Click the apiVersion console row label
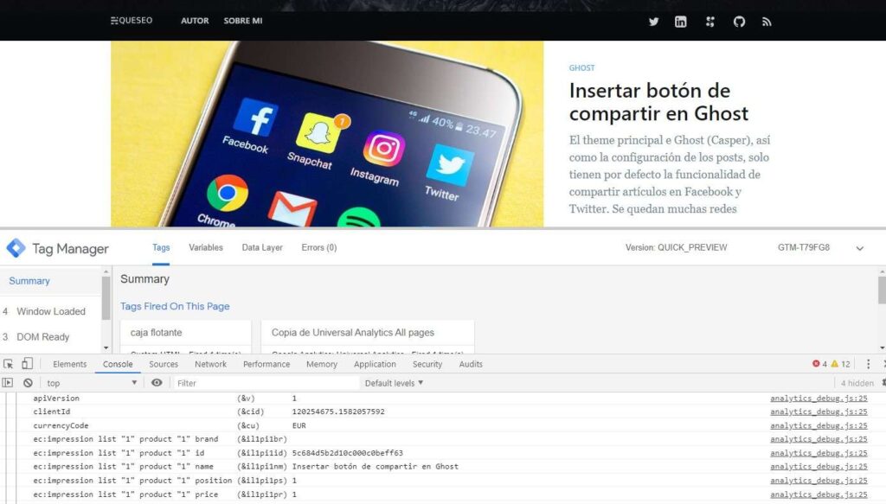This screenshot has height=504, width=886. [56, 399]
